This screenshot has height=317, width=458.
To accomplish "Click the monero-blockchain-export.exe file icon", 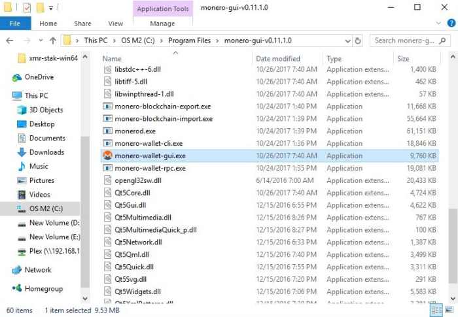I will [x=107, y=107].
